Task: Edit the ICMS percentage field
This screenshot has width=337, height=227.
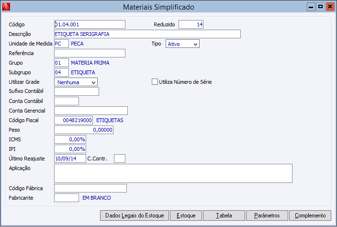Action: [x=70, y=139]
